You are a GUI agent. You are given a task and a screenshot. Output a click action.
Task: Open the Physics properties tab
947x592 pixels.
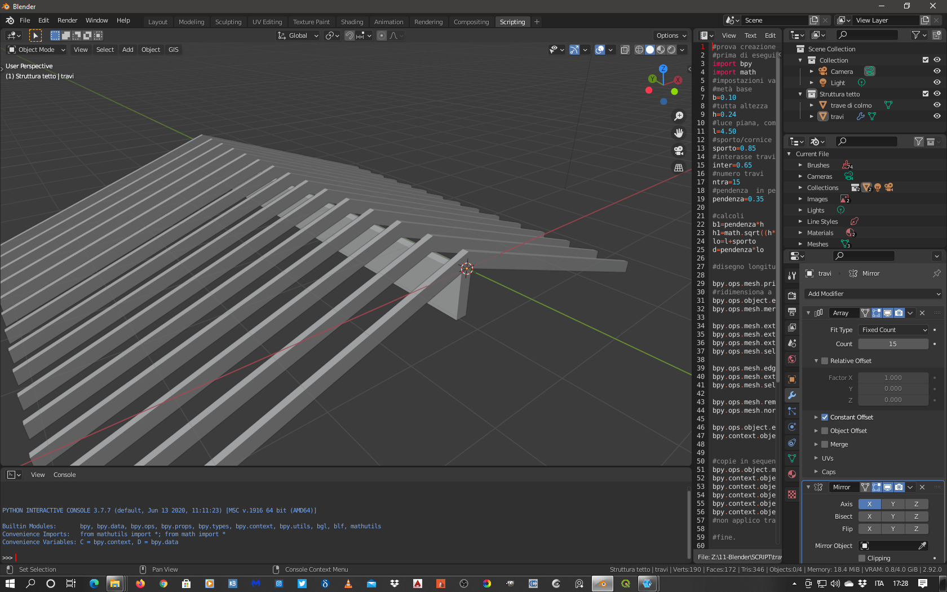click(x=792, y=427)
